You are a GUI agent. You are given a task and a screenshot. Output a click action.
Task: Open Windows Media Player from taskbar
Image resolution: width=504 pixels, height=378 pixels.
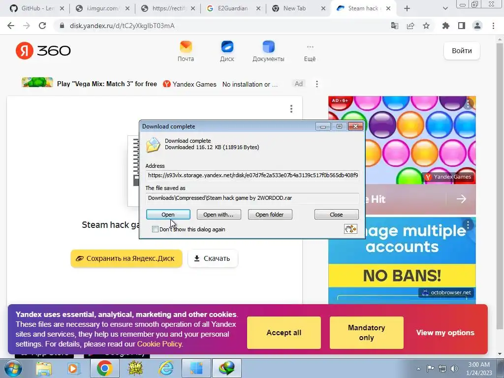[73, 368]
